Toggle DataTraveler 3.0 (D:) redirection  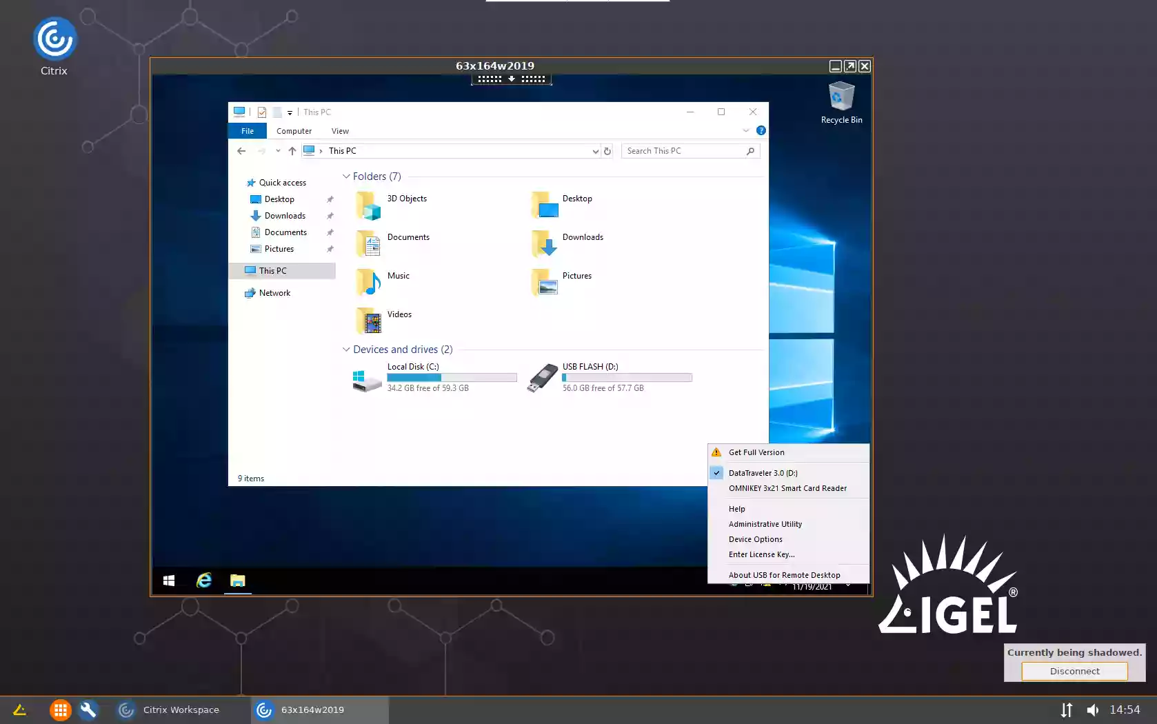pos(789,473)
